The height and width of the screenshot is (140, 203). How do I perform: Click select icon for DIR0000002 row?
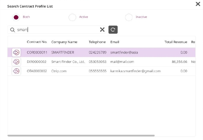pyautogui.click(x=16, y=62)
